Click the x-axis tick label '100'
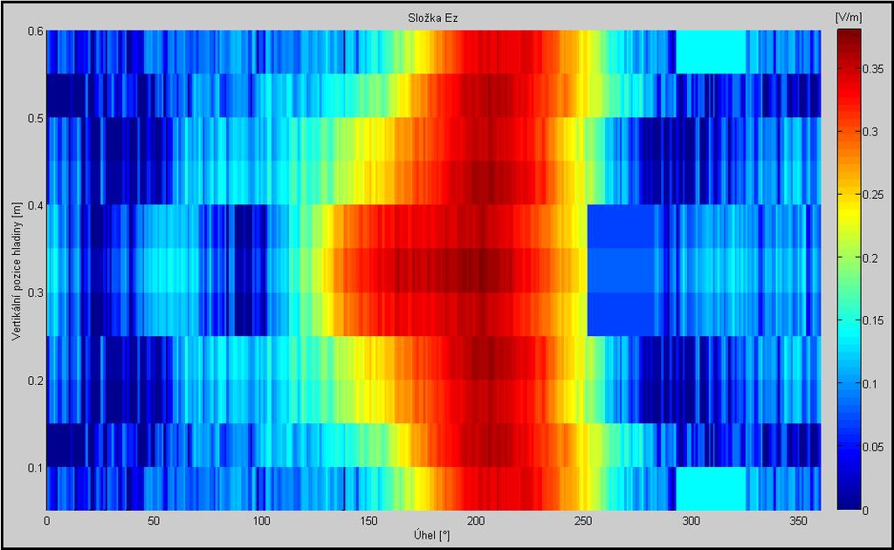Screen dimensions: 894x550 pyautogui.click(x=261, y=521)
